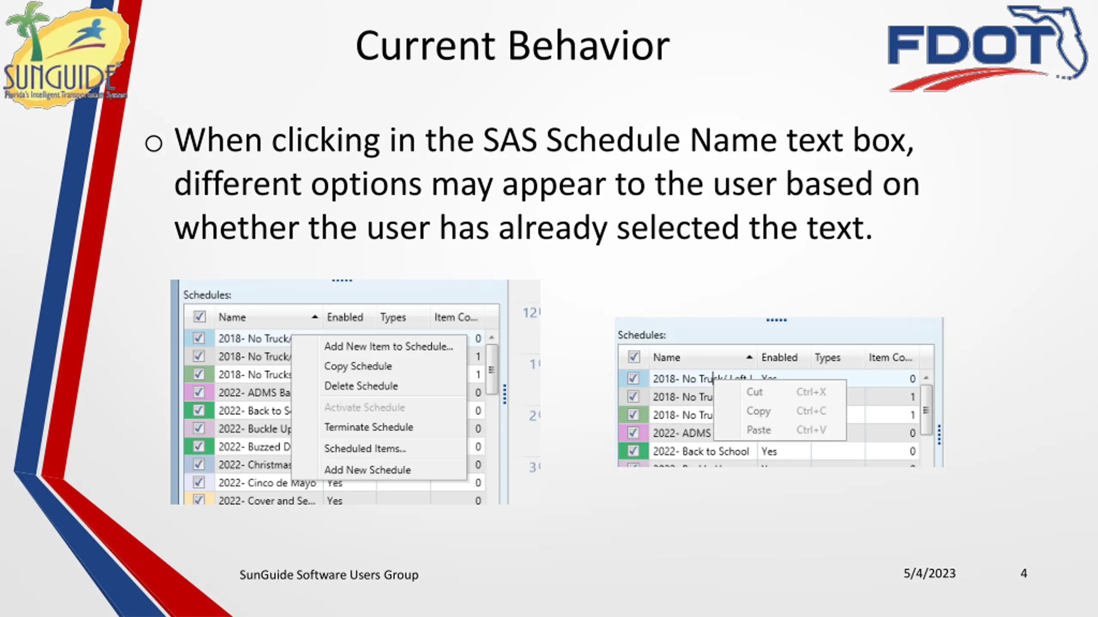
Task: Click Add New Item to Schedule option
Action: pos(389,346)
